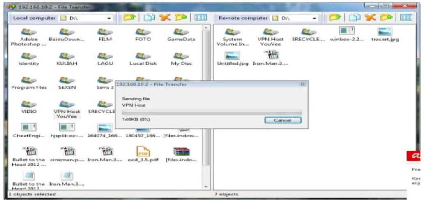
Task: Click local pane scrollbar up arrow
Action: 206,28
